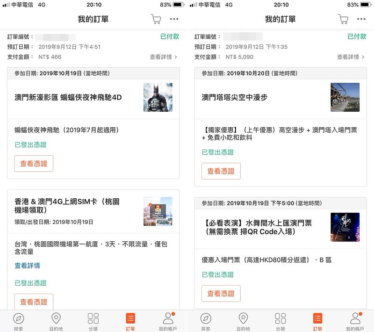Open the shopping cart on the right screen
The image size is (374, 332).
click(x=343, y=19)
